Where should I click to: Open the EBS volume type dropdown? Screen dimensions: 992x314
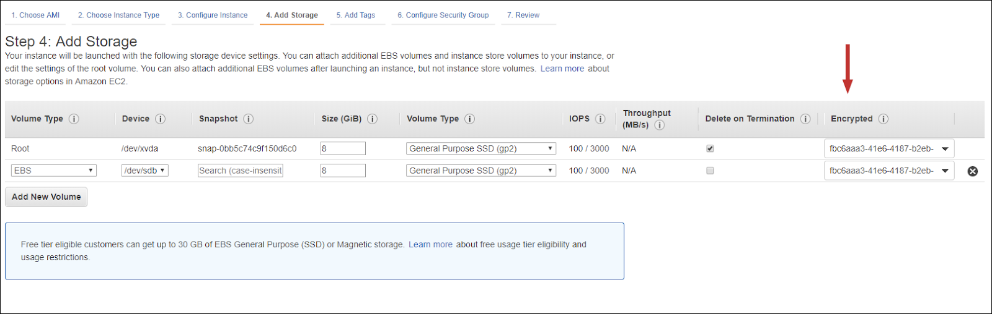[53, 171]
